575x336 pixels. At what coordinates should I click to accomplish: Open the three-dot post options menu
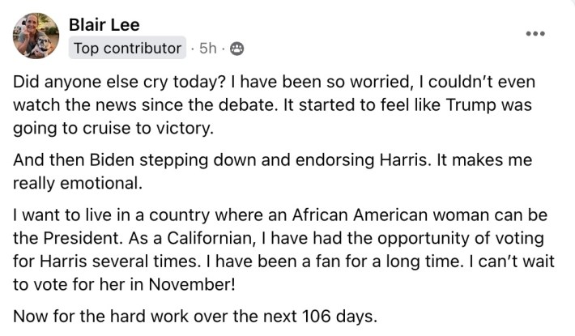point(536,33)
